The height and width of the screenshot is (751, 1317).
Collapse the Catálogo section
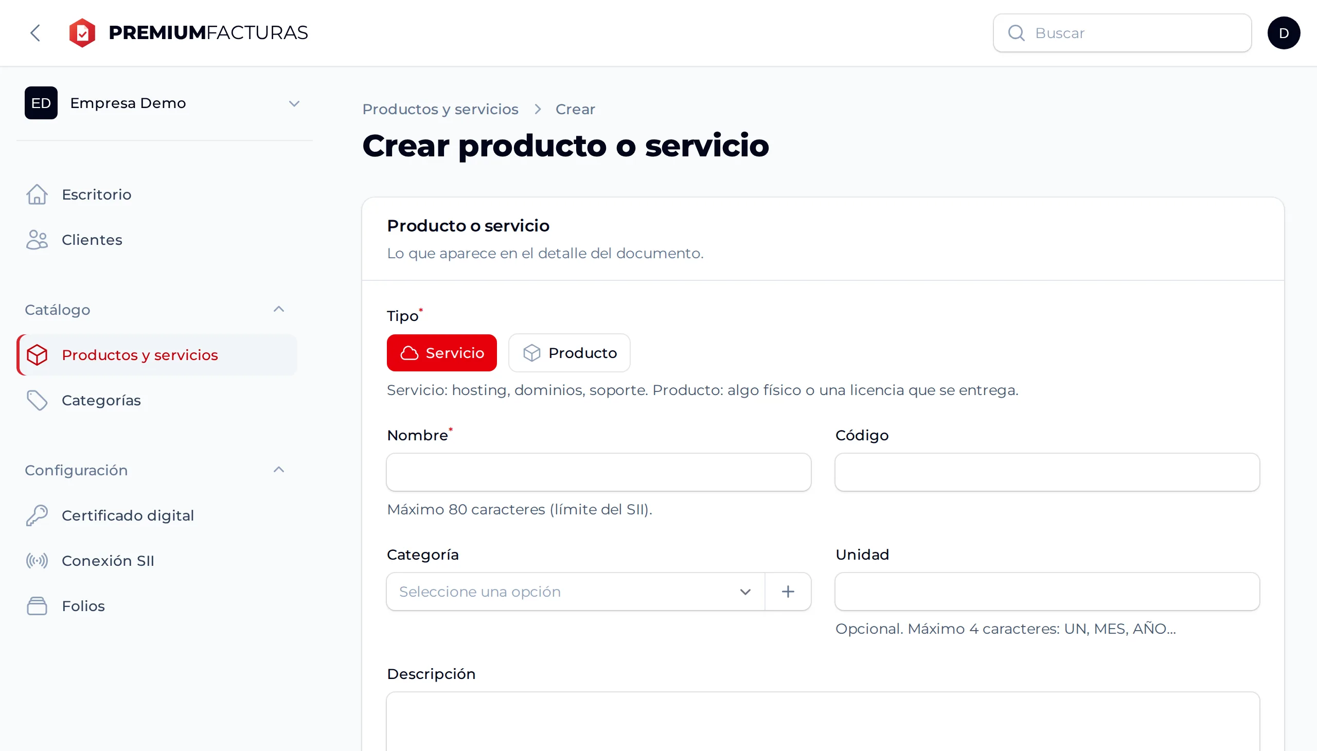(x=278, y=310)
